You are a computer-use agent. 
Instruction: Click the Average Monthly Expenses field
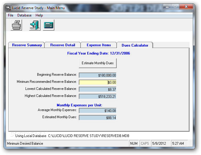point(98,111)
